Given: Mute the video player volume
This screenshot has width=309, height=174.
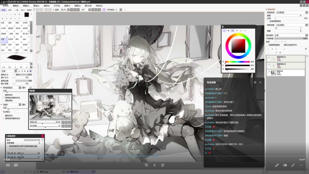Looking at the screenshot, I should tap(8, 165).
